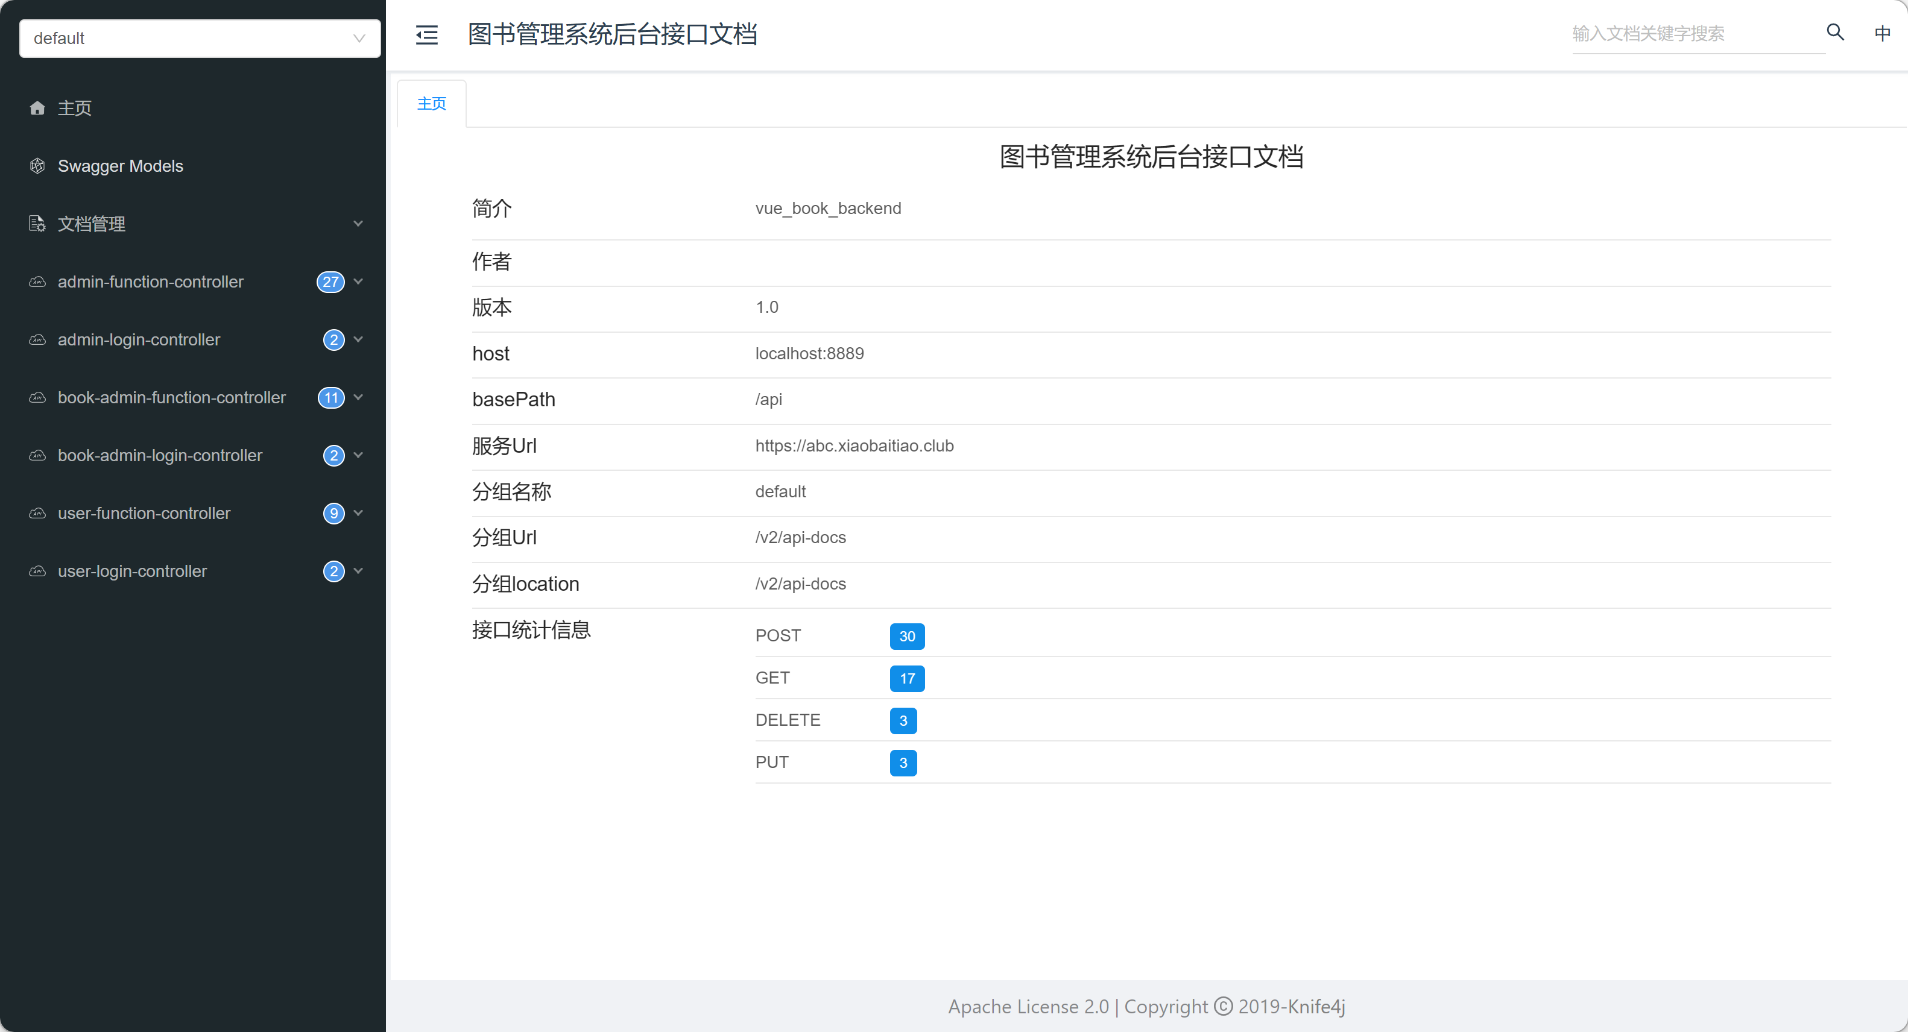Click the cloud icon for user-function-controller
The image size is (1908, 1032).
tap(37, 513)
